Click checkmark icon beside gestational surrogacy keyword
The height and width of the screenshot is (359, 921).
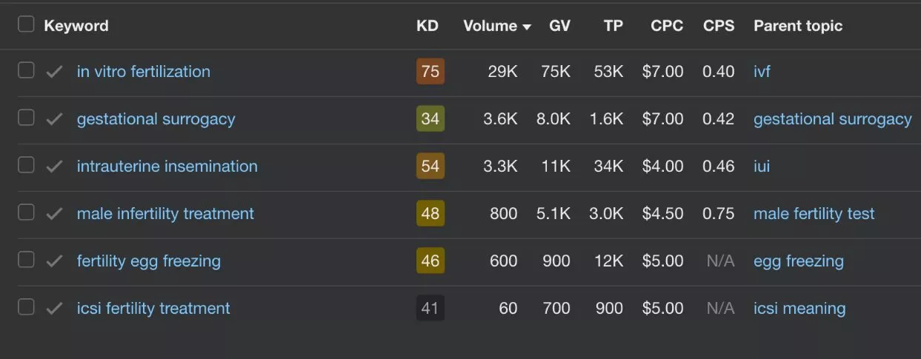(x=54, y=119)
